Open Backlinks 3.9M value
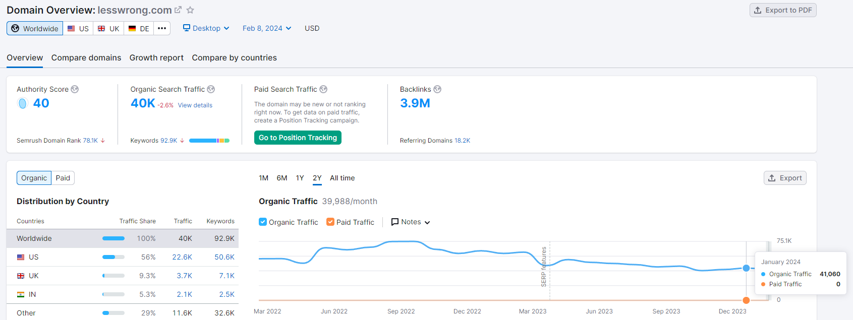Viewport: 853px width, 320px height. [x=415, y=103]
